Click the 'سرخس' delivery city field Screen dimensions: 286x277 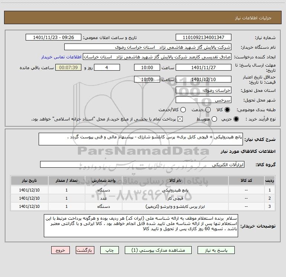click(x=203, y=100)
